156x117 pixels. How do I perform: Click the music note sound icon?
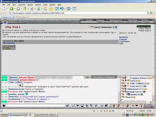pyautogui.click(x=96, y=106)
